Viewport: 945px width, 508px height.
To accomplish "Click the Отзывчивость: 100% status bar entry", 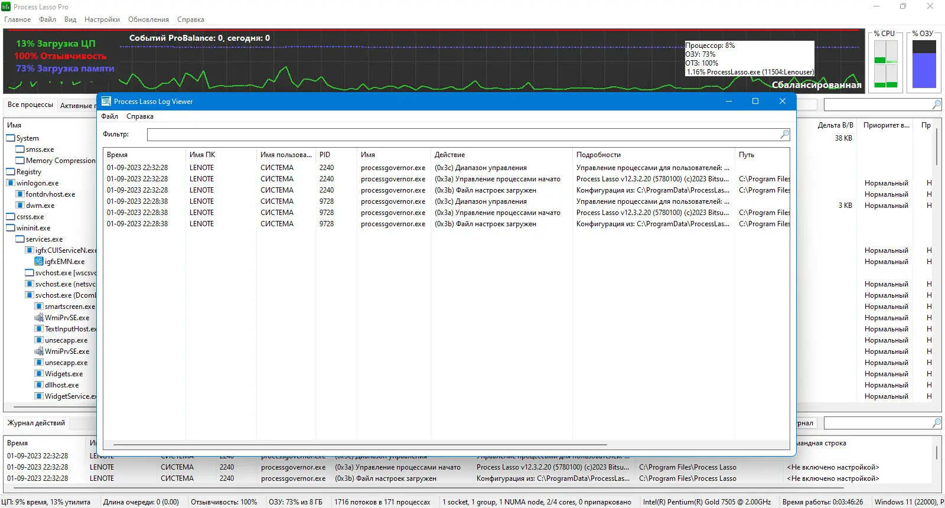I will [224, 502].
